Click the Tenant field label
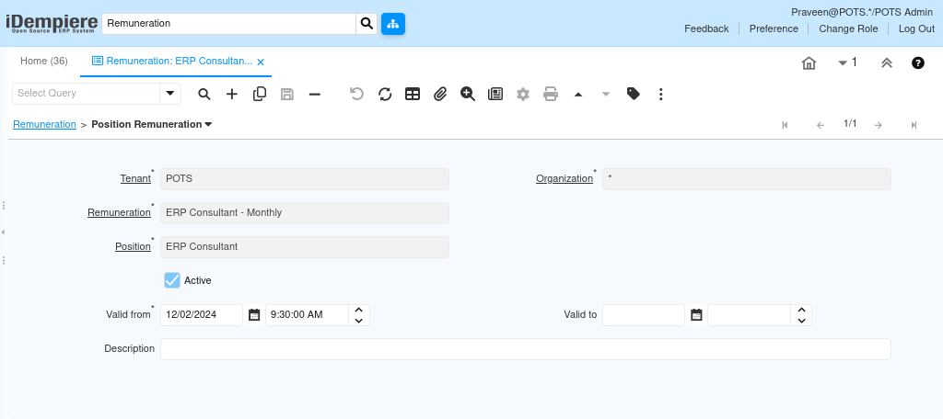This screenshot has width=943, height=419. (136, 179)
